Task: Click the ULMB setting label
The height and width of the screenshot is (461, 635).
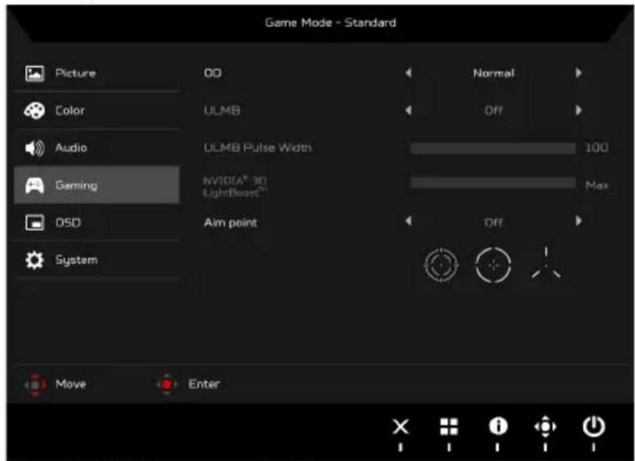Action: pos(222,111)
